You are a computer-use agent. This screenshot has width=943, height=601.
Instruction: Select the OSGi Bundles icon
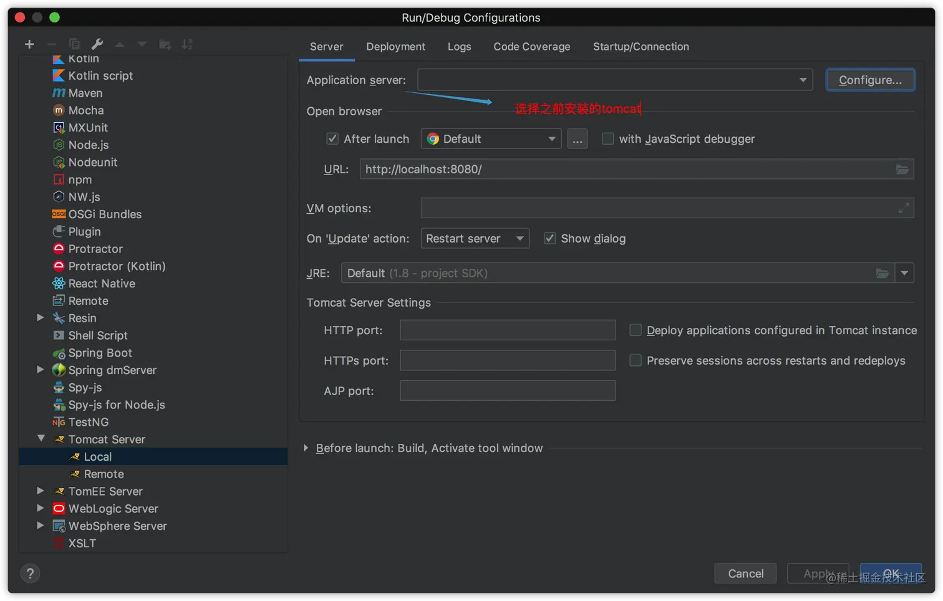(x=59, y=214)
